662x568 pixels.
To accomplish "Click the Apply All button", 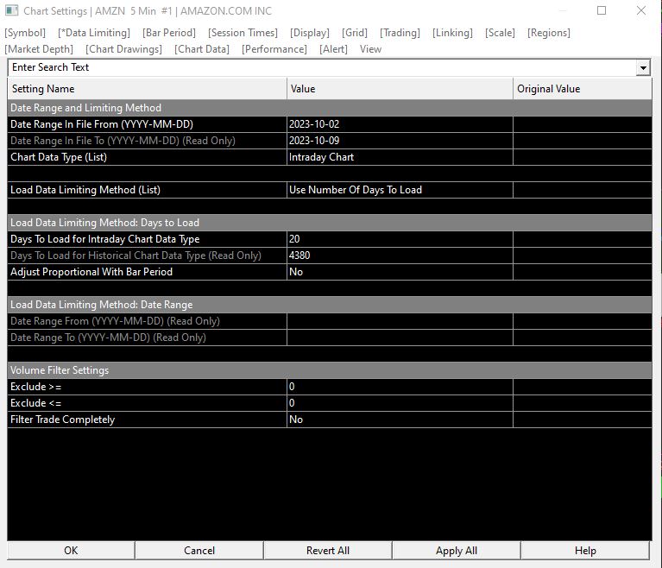I will click(457, 551).
